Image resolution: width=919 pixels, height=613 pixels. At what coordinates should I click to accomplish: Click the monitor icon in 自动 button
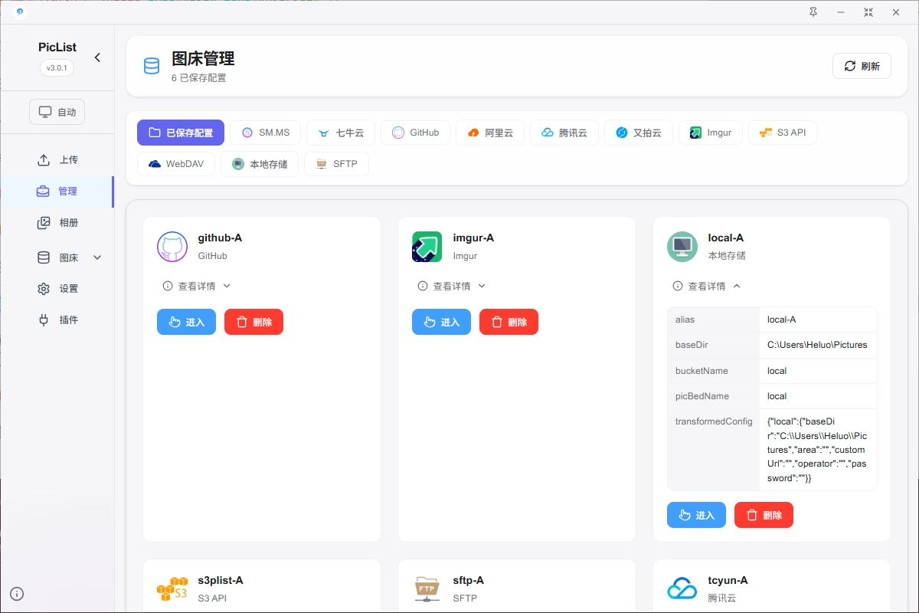click(x=45, y=112)
